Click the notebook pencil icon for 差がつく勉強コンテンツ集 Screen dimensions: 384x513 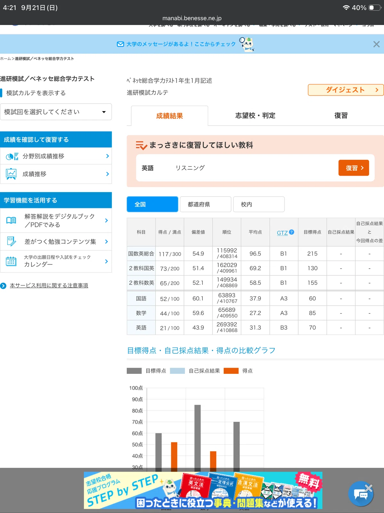click(x=11, y=241)
